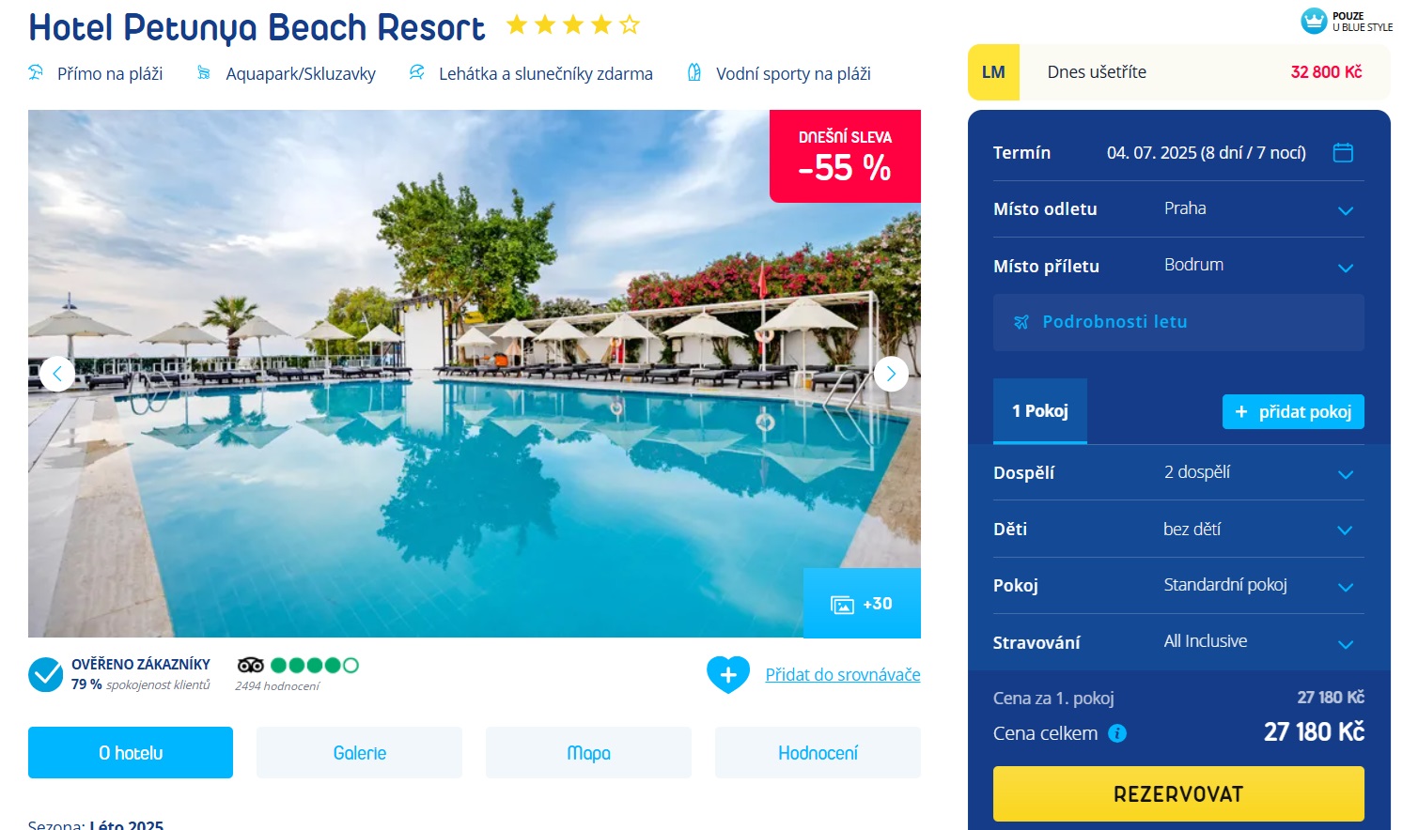This screenshot has width=1418, height=830.
Task: Click the yellow REZERVOVAT button
Action: pyautogui.click(x=1178, y=793)
